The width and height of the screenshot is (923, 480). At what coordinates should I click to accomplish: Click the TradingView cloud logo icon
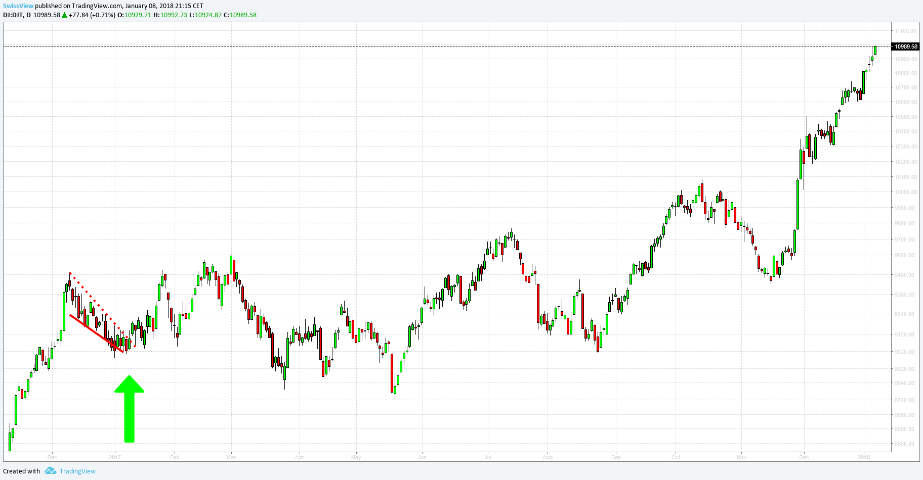[50, 471]
